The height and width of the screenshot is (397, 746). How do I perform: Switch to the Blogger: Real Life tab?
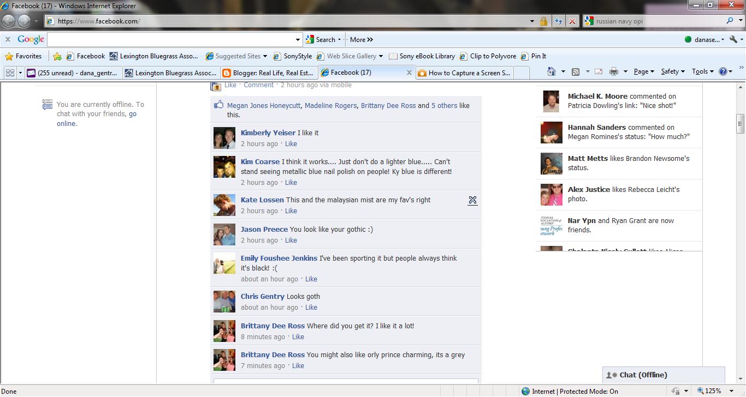click(269, 73)
